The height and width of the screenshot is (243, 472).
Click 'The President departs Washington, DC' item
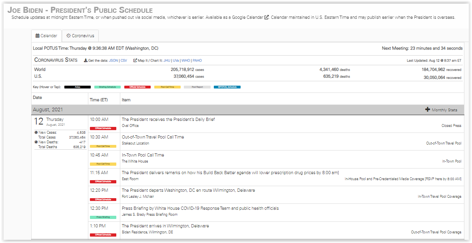tap(188, 190)
